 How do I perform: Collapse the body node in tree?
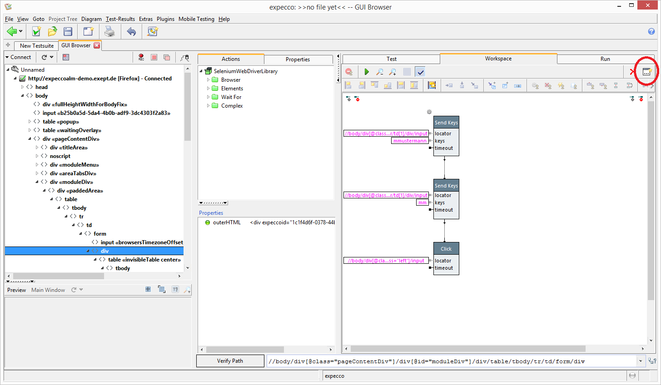click(23, 96)
